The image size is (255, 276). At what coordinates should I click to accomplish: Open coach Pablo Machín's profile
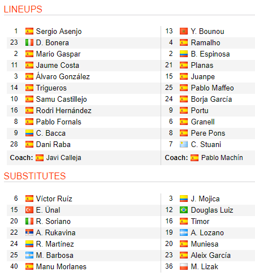[222, 158]
